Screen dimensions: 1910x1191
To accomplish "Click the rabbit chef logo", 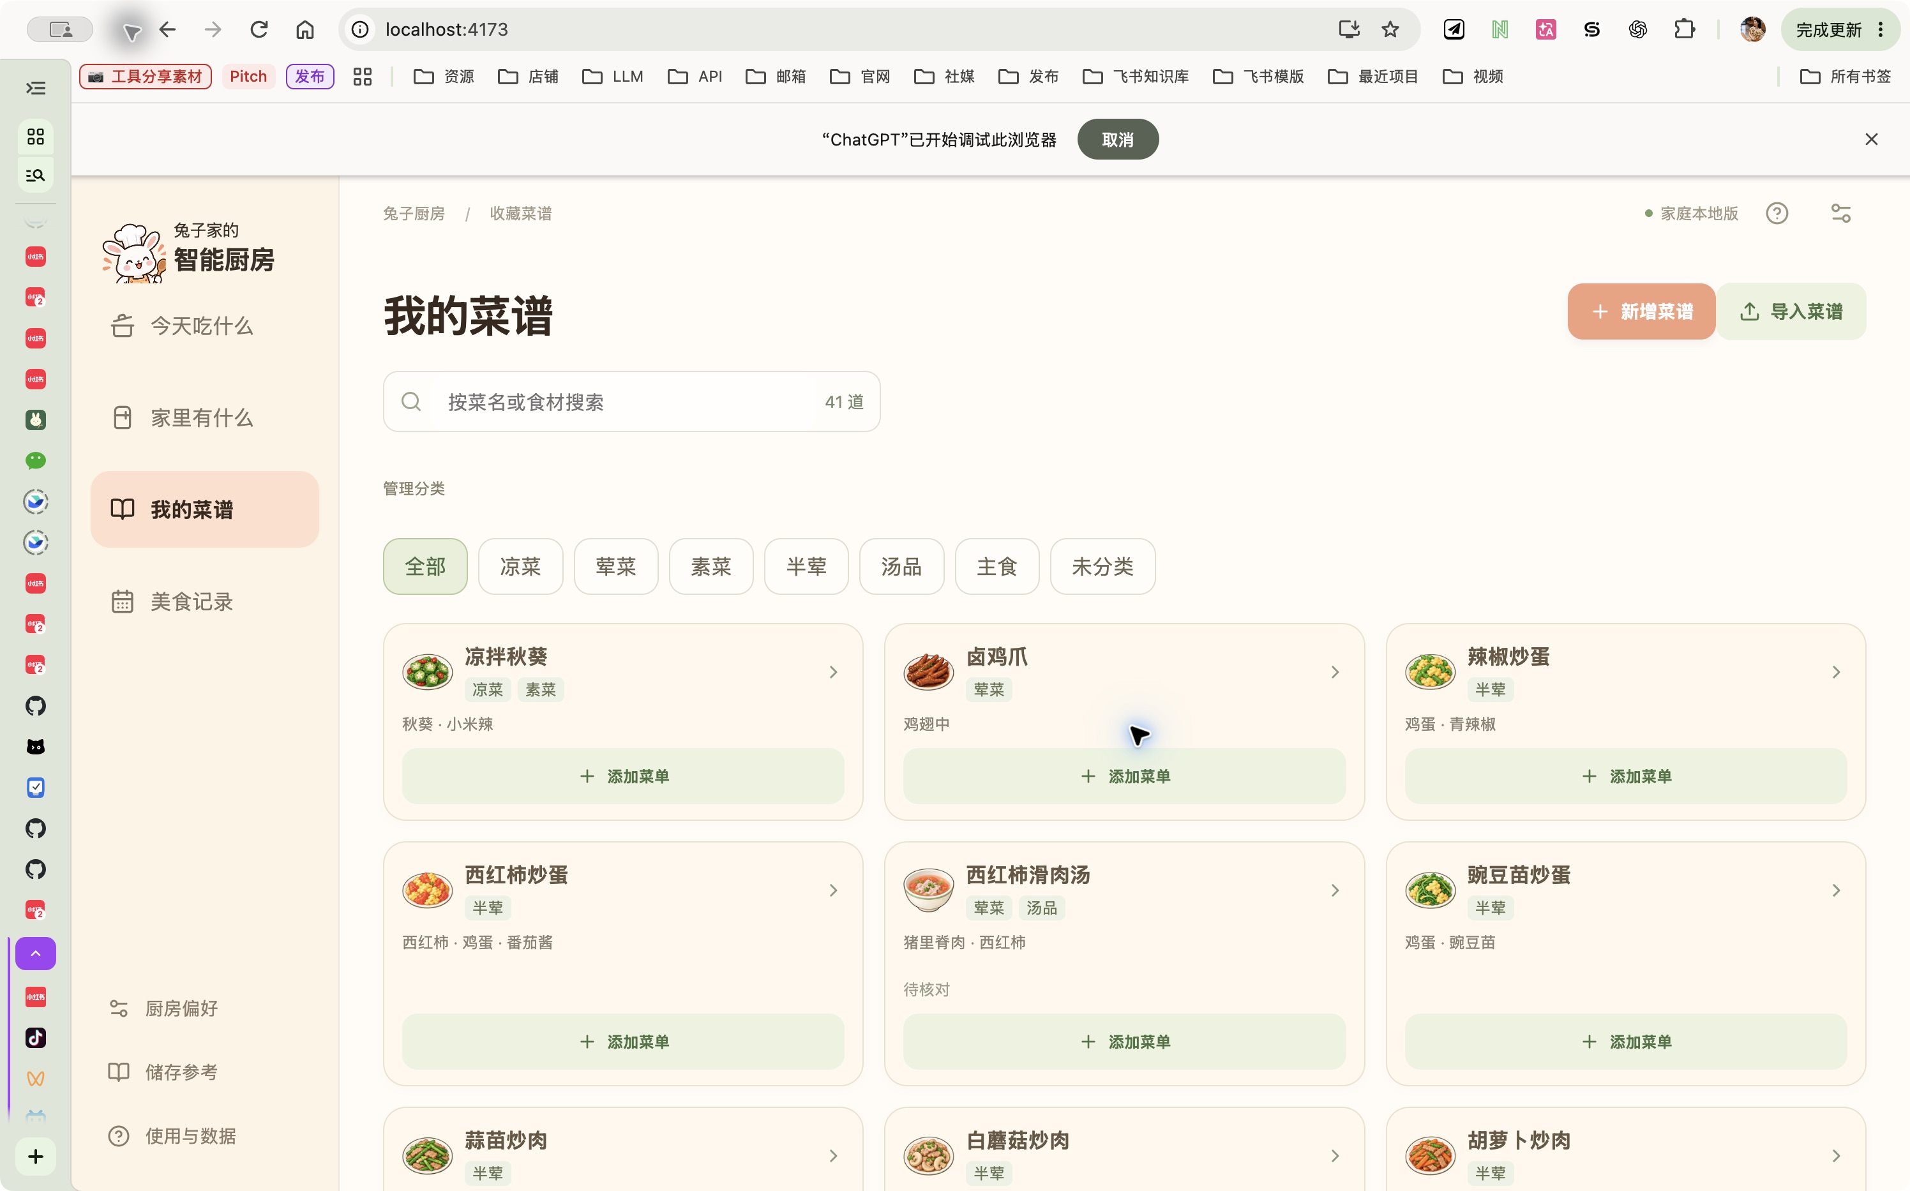I will coord(134,253).
